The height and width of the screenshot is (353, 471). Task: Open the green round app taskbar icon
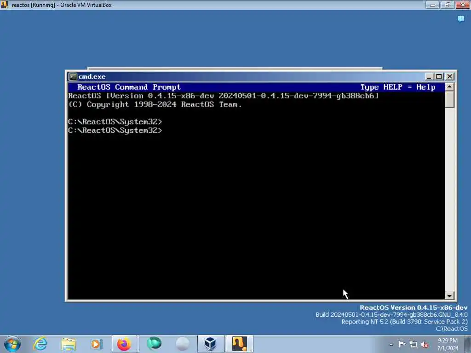pyautogui.click(x=154, y=344)
